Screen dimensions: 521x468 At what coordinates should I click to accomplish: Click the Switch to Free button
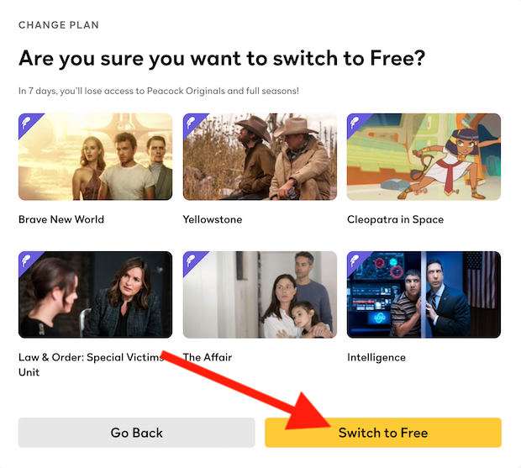pyautogui.click(x=383, y=433)
